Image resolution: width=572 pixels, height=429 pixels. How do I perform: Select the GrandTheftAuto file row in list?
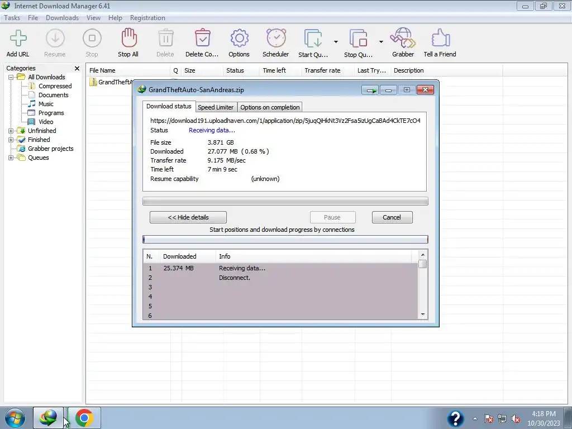pyautogui.click(x=111, y=82)
